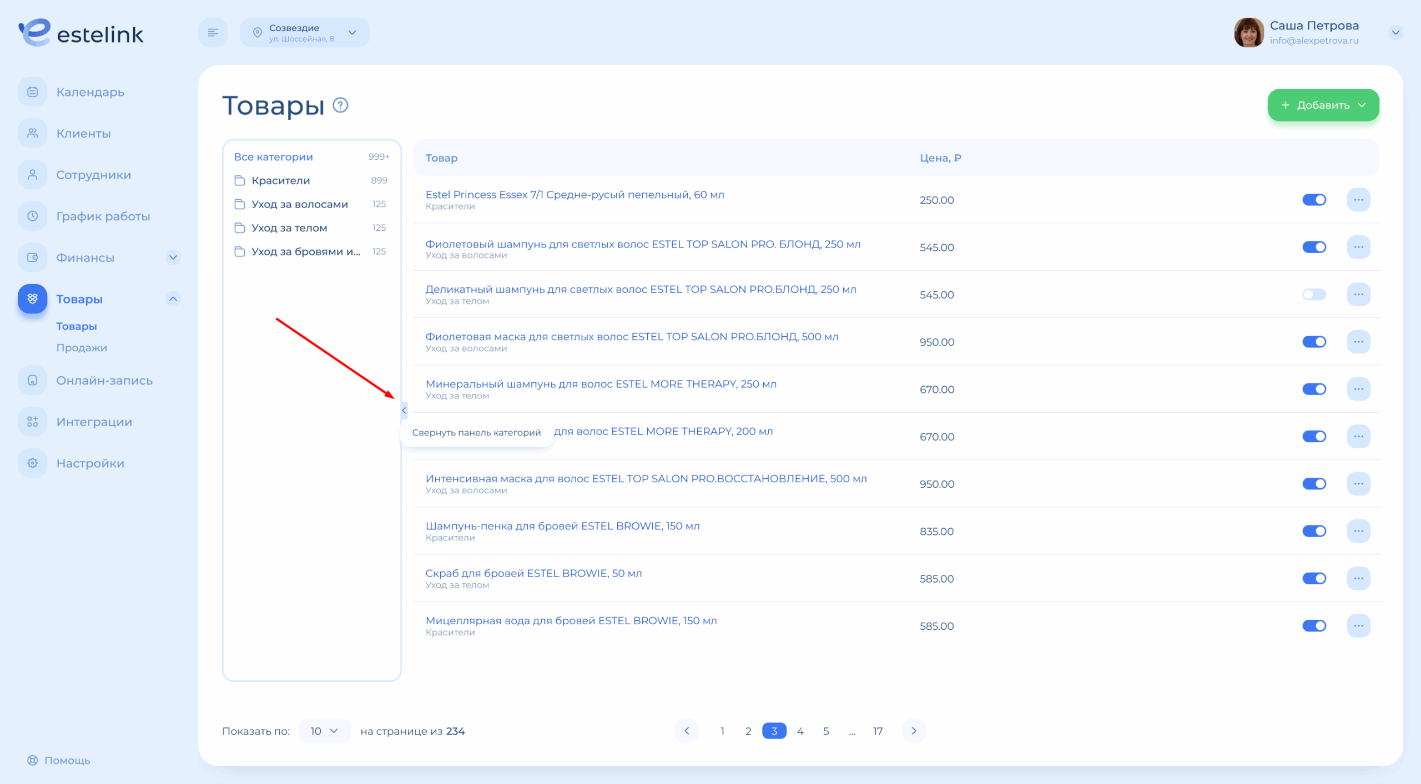1421x784 pixels.
Task: Open more options for Шампунь-пенка row
Action: coord(1358,531)
